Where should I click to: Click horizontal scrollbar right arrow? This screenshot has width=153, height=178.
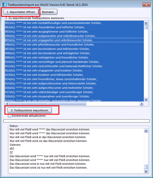pos(142,104)
